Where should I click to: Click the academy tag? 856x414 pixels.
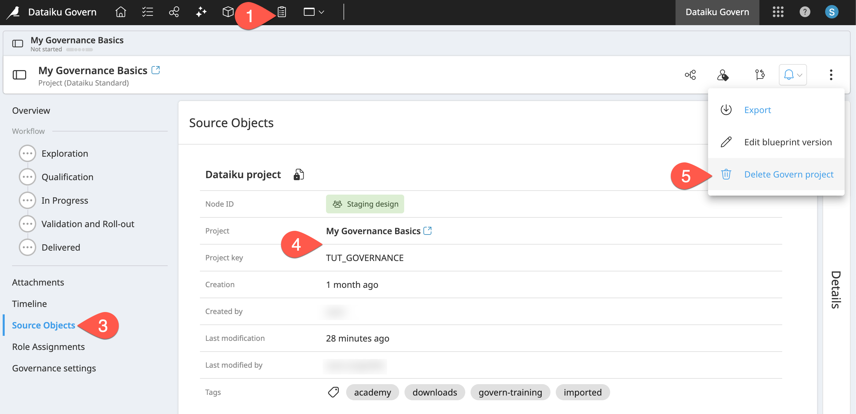point(372,392)
